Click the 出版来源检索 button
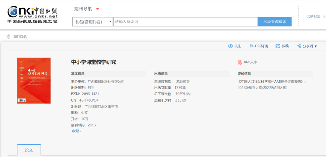 click(275, 22)
